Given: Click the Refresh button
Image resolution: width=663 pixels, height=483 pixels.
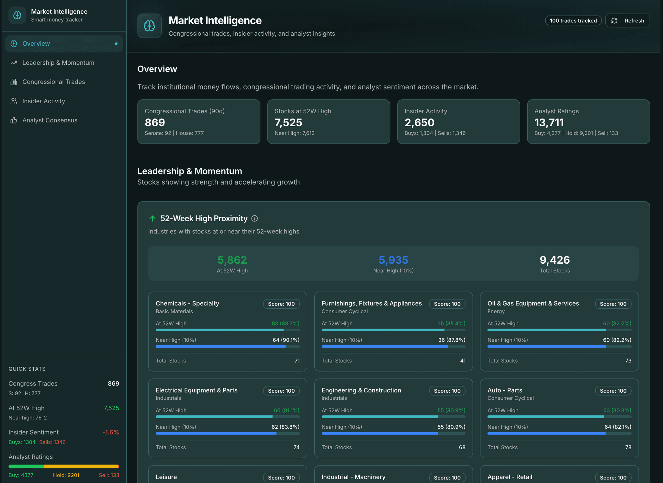Looking at the screenshot, I should pyautogui.click(x=627, y=21).
